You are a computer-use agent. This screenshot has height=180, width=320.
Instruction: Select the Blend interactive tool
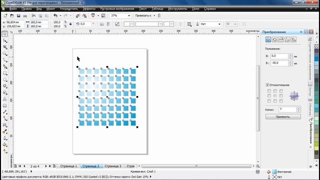click(5, 125)
